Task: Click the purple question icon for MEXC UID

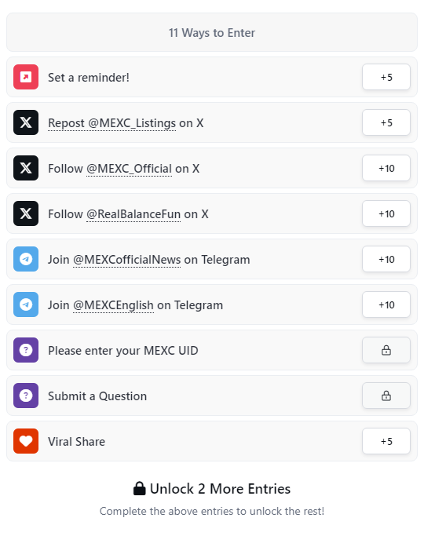Action: [x=26, y=350]
